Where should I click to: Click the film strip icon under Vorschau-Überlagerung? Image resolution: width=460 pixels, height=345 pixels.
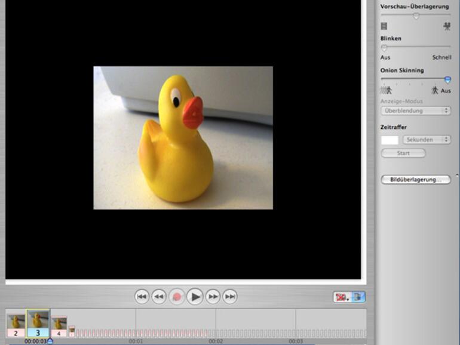click(x=384, y=26)
